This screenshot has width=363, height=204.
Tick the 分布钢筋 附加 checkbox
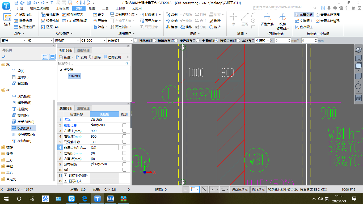[124, 164]
